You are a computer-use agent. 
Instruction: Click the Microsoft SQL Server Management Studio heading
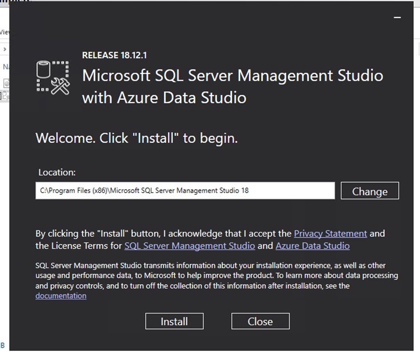(x=232, y=76)
